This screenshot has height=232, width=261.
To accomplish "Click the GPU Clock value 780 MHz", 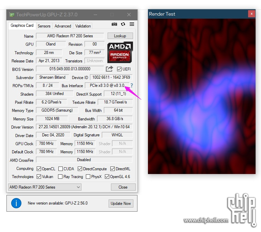I will [46, 143].
